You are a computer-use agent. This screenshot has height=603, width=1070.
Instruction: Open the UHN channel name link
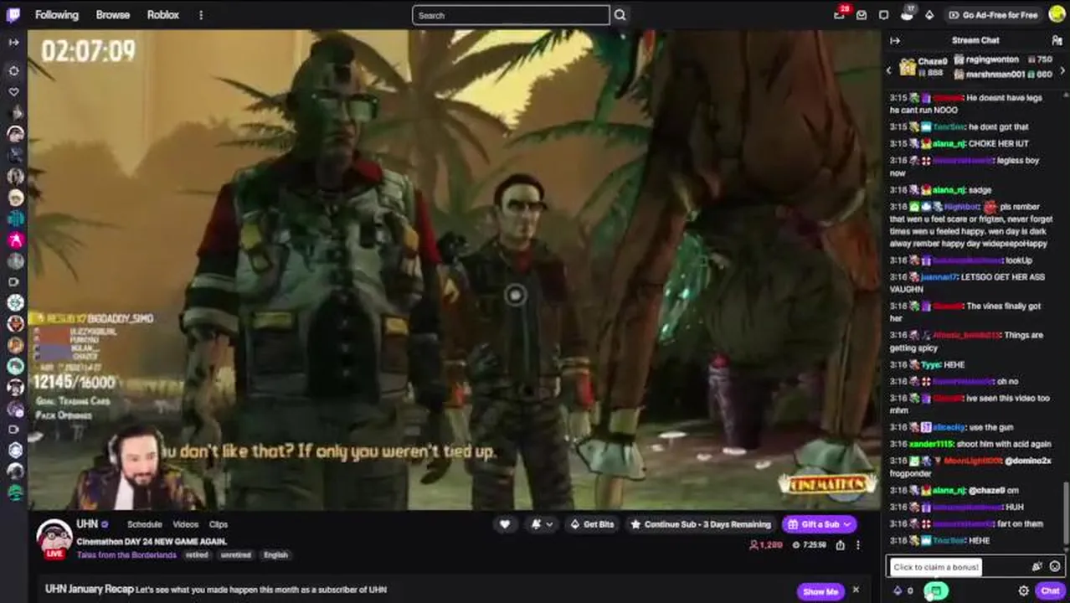[87, 523]
